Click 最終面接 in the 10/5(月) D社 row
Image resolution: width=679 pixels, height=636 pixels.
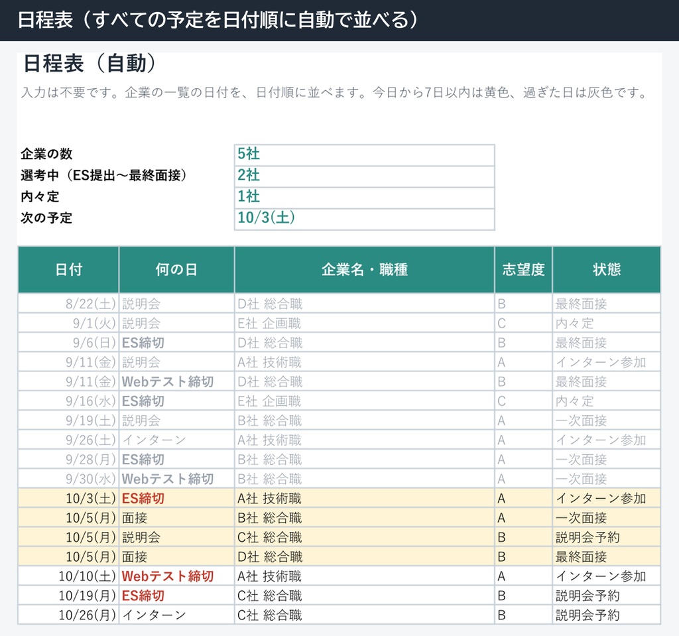[x=581, y=556]
